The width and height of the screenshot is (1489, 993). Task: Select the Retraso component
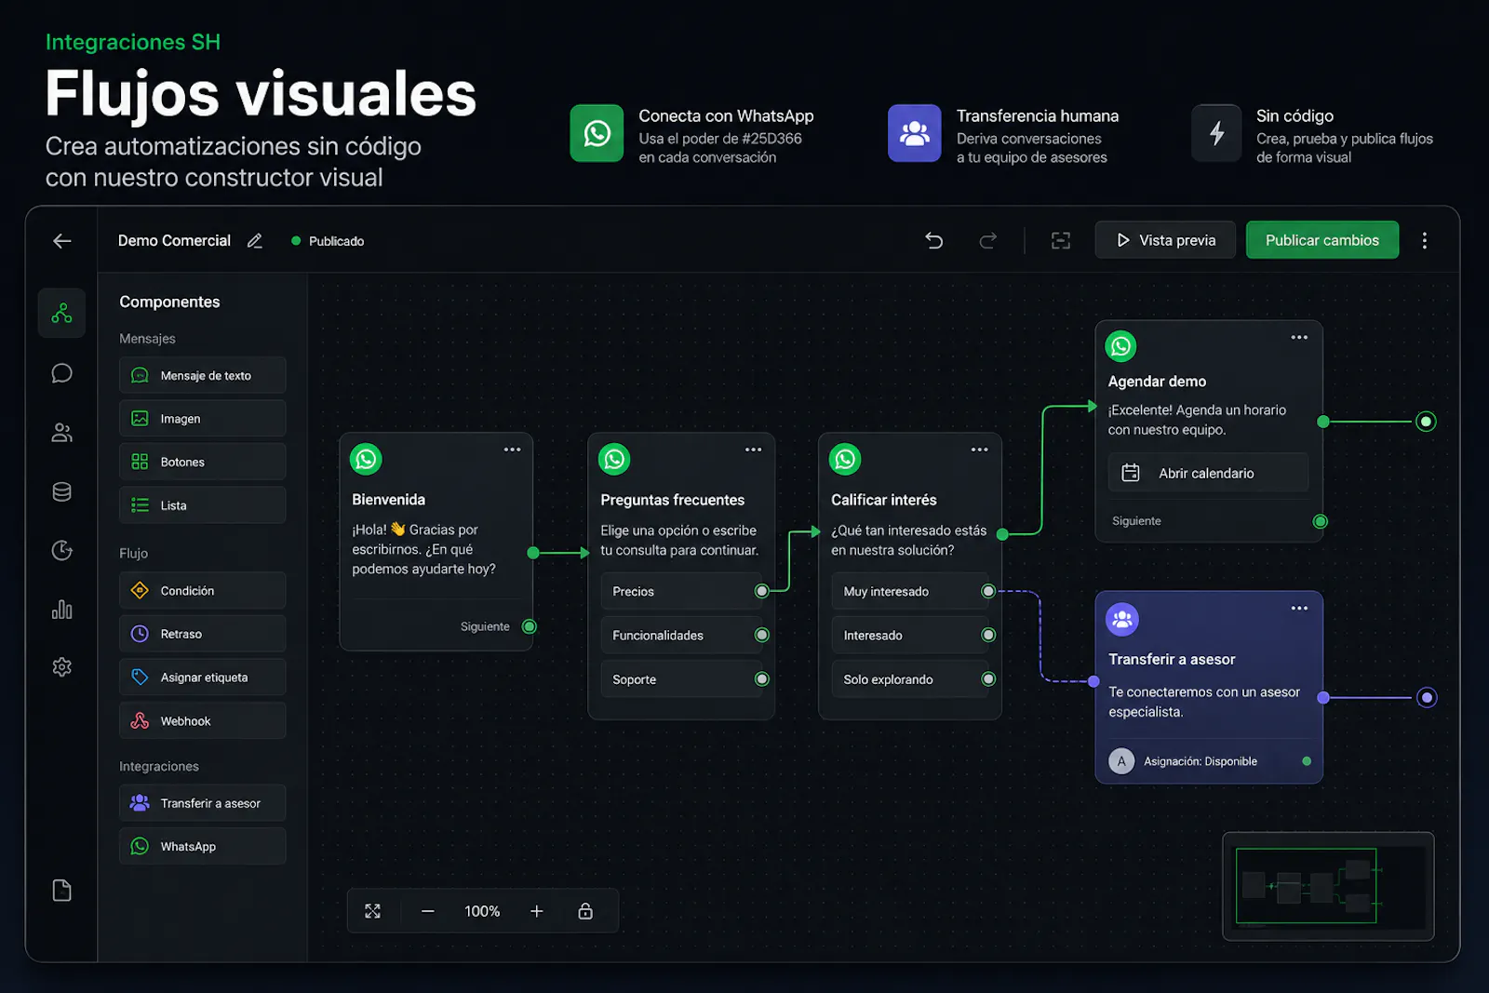(x=202, y=634)
